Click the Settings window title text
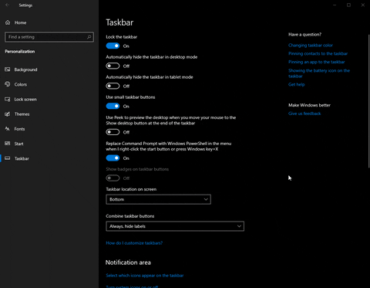 pos(25,5)
